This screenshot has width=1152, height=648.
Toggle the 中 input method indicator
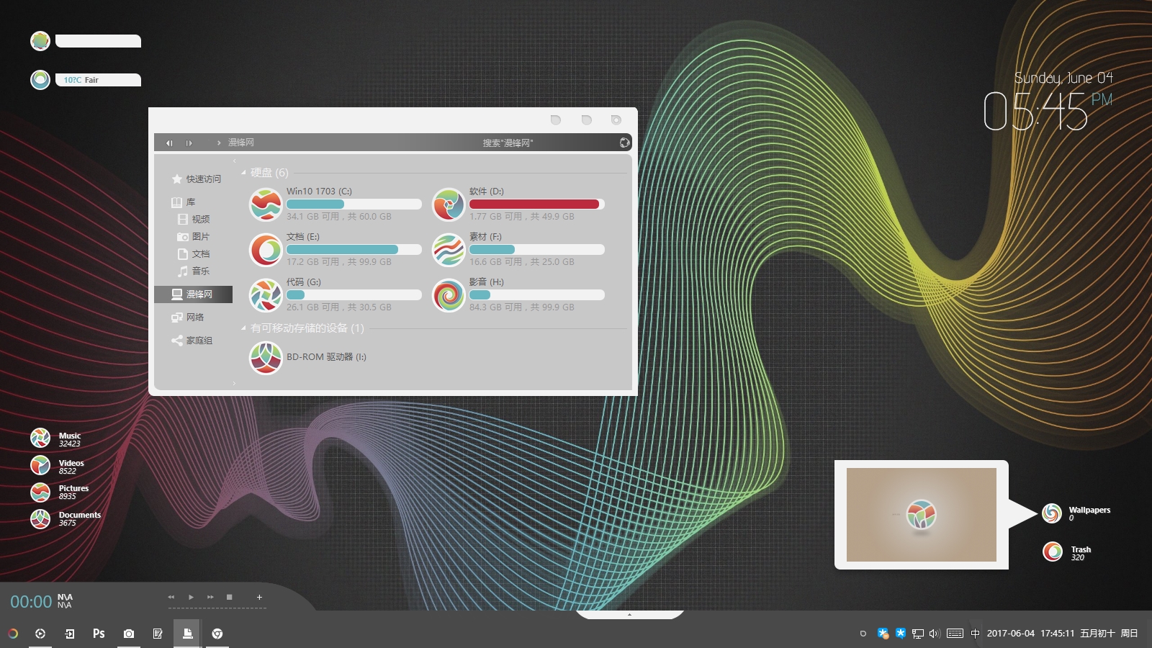(975, 634)
